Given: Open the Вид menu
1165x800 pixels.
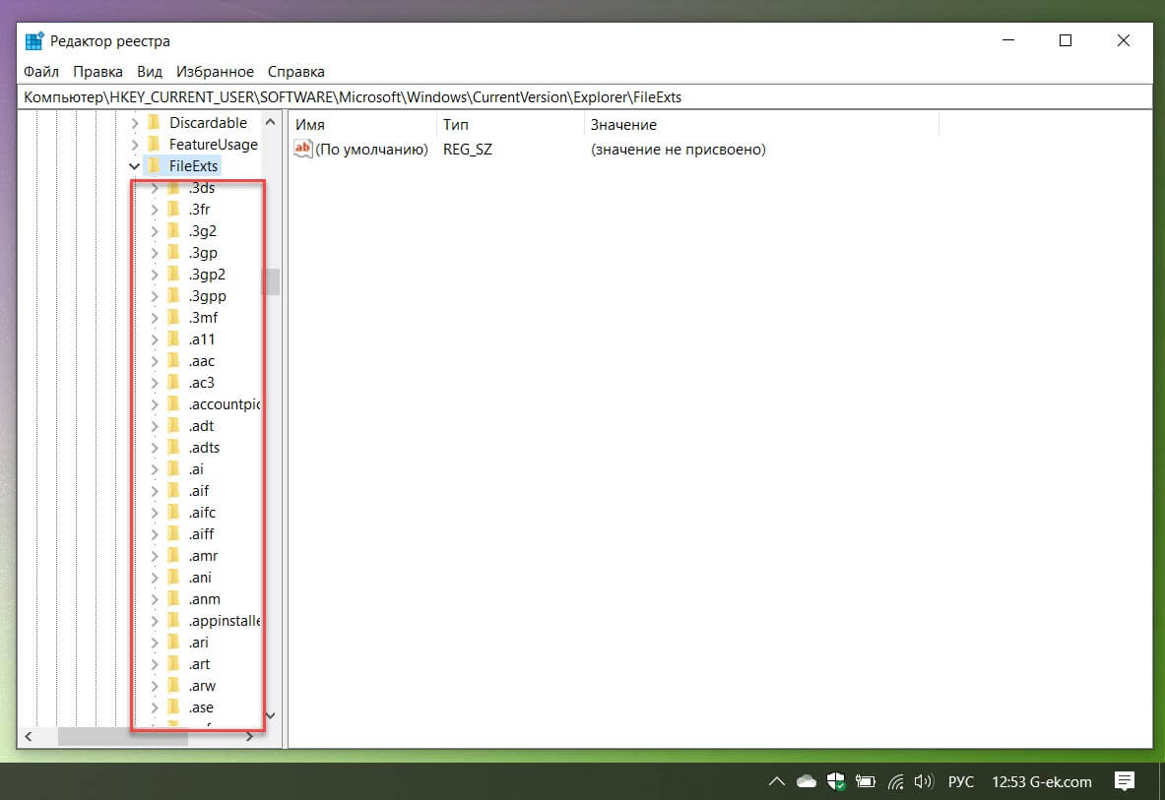Looking at the screenshot, I should pyautogui.click(x=150, y=71).
